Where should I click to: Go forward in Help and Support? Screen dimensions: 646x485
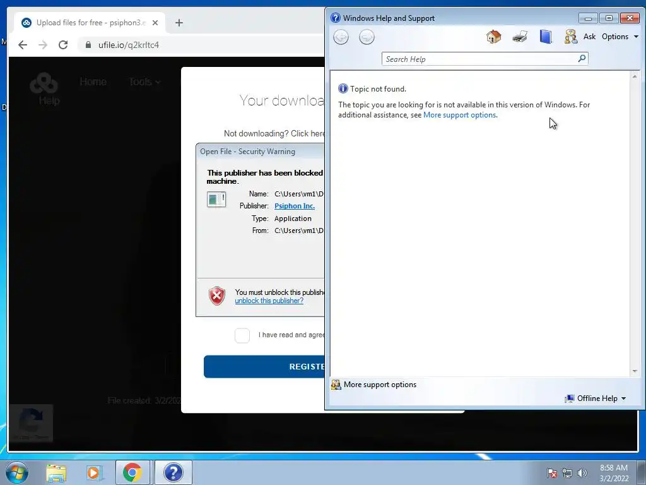tap(367, 37)
